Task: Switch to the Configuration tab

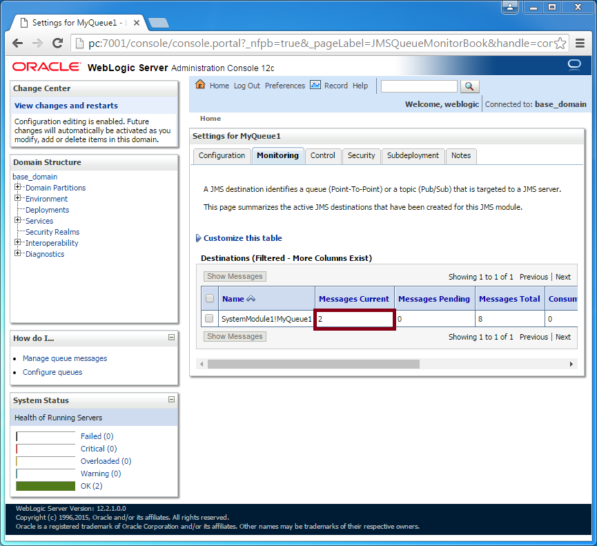Action: coord(222,156)
